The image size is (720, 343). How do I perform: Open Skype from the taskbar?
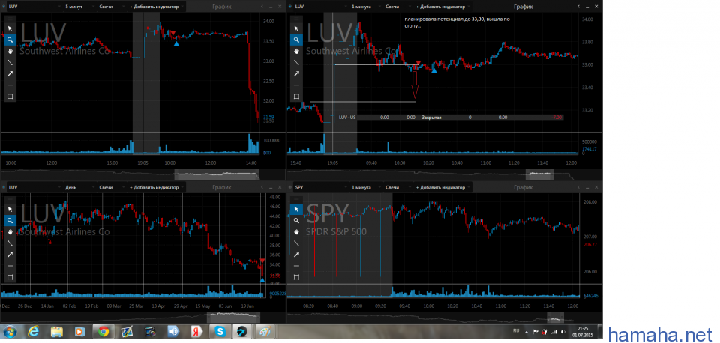coord(219,332)
